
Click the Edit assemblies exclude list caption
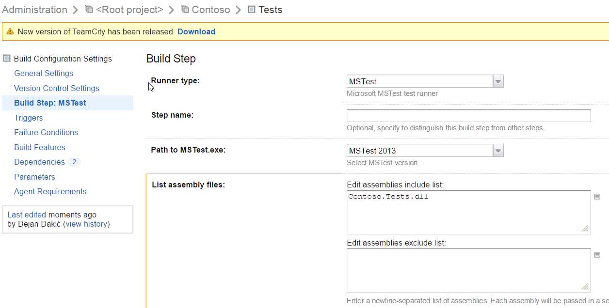click(396, 243)
